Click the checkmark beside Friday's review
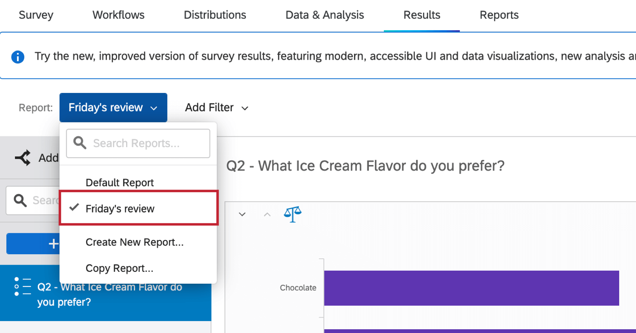This screenshot has height=333, width=636. 74,208
